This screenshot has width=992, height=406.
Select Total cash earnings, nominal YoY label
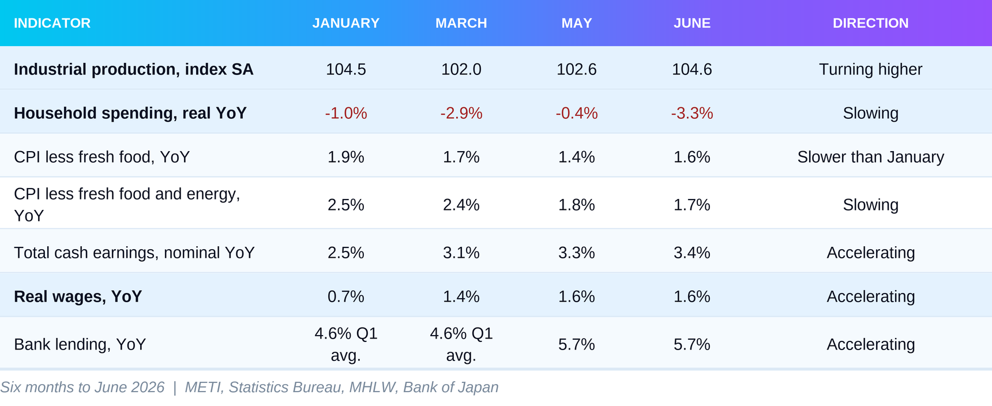(134, 253)
